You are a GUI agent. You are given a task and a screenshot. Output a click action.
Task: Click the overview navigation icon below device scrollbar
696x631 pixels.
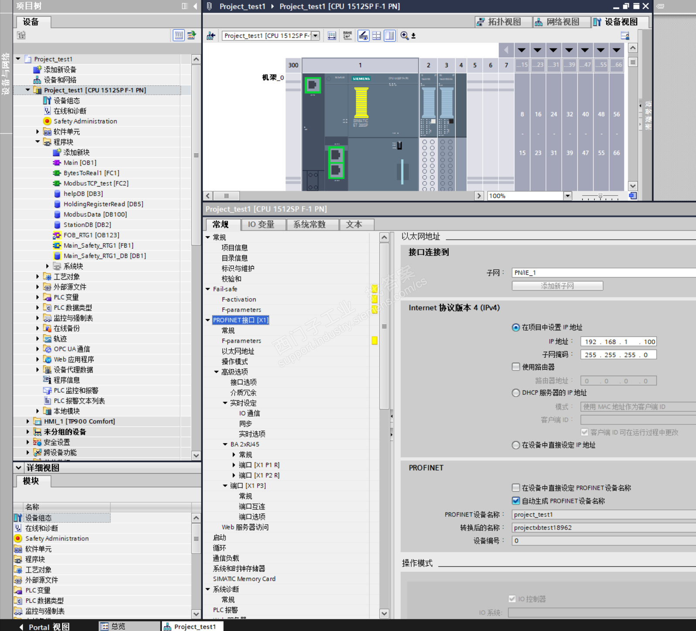(x=633, y=196)
